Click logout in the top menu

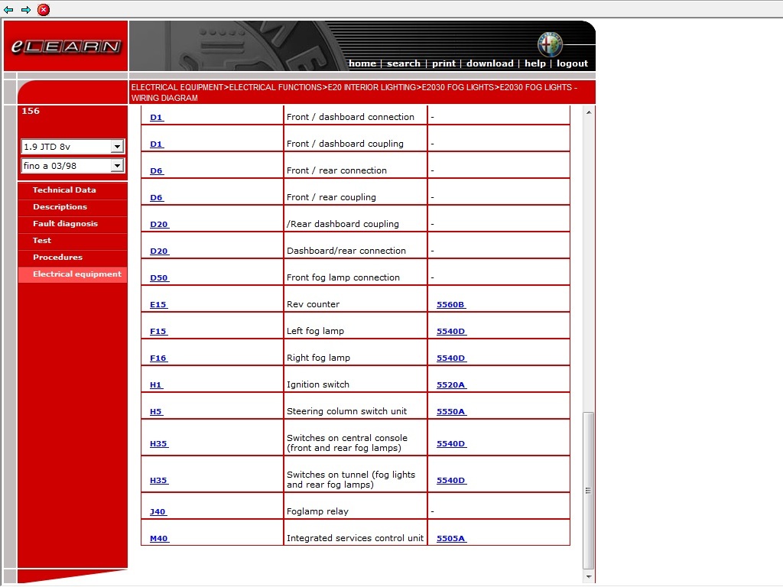(x=572, y=63)
